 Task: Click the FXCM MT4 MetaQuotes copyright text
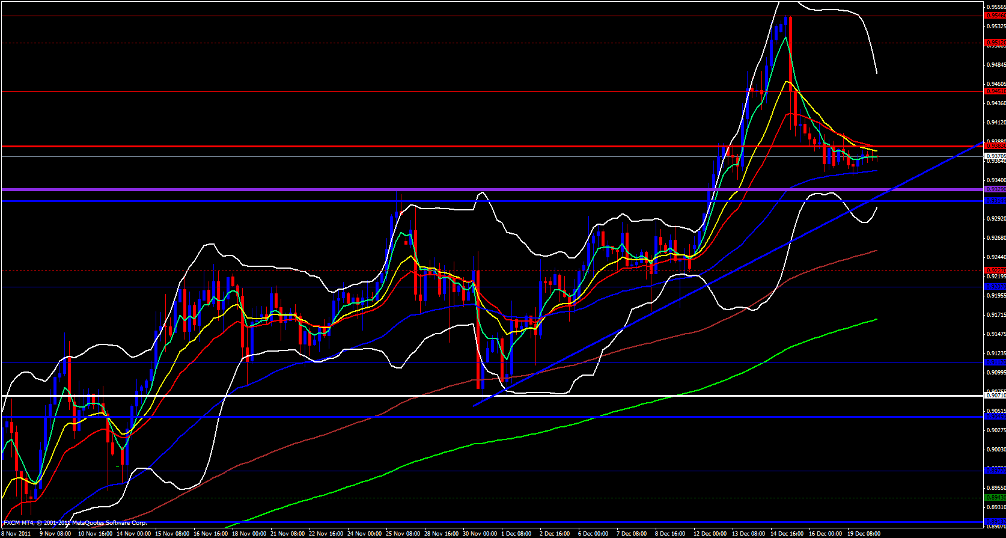[x=76, y=523]
